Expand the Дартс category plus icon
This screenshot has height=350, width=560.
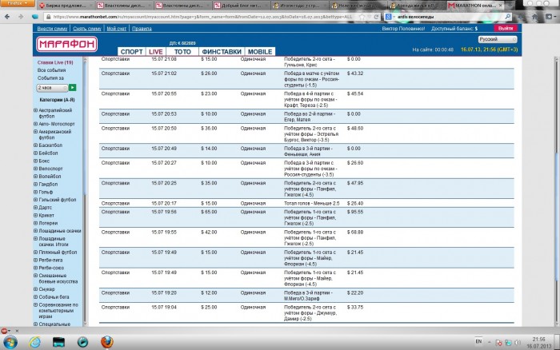point(35,207)
